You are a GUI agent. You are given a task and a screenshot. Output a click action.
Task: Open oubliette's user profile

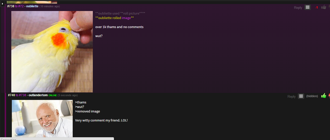click(32, 6)
